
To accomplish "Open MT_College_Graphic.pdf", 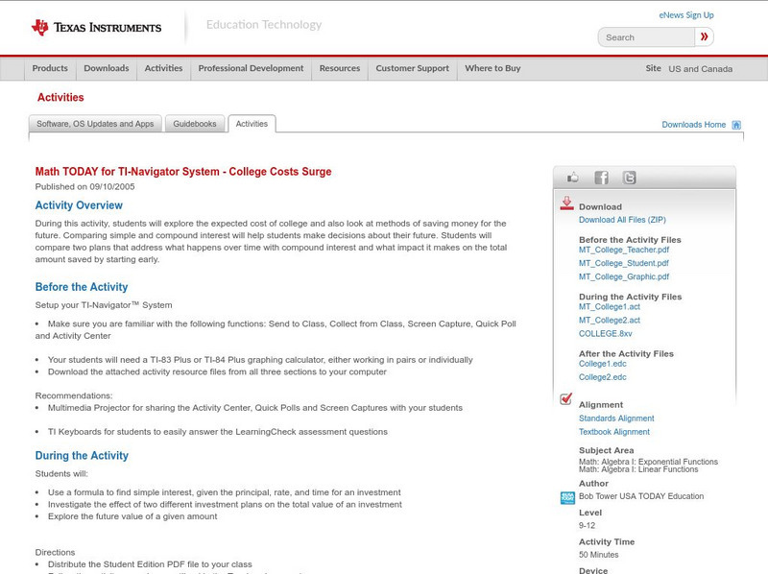I will point(623,276).
